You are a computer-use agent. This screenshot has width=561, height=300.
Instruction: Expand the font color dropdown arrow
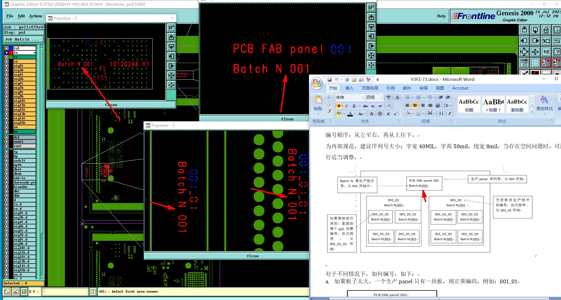coord(355,114)
